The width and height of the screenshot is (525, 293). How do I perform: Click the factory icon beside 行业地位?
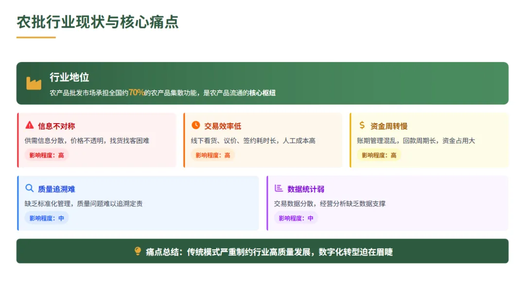pyautogui.click(x=34, y=82)
